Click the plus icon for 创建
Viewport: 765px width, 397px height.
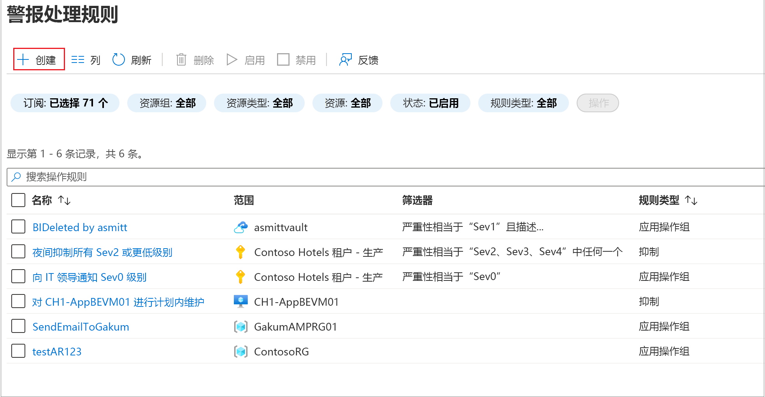23,59
